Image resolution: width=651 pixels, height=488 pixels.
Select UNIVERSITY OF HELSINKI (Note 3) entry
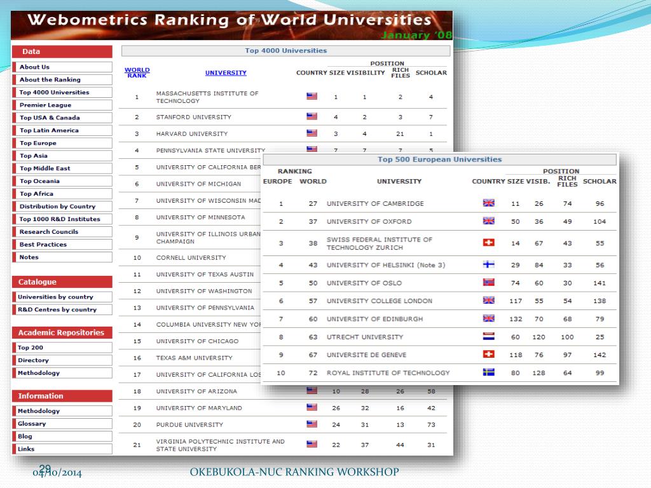tap(386, 265)
